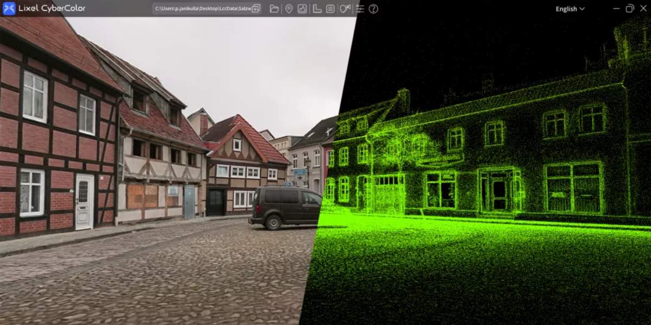Open the English language dropdown

(x=569, y=9)
